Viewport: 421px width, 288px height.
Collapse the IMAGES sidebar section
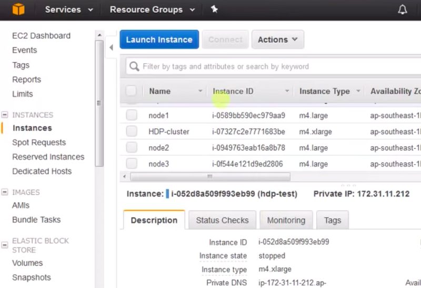tap(5, 192)
